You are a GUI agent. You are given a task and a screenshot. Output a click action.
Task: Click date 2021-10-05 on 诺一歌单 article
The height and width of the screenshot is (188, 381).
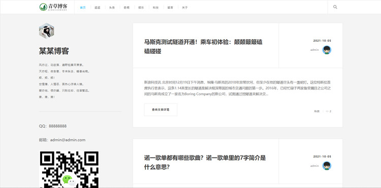point(322,156)
